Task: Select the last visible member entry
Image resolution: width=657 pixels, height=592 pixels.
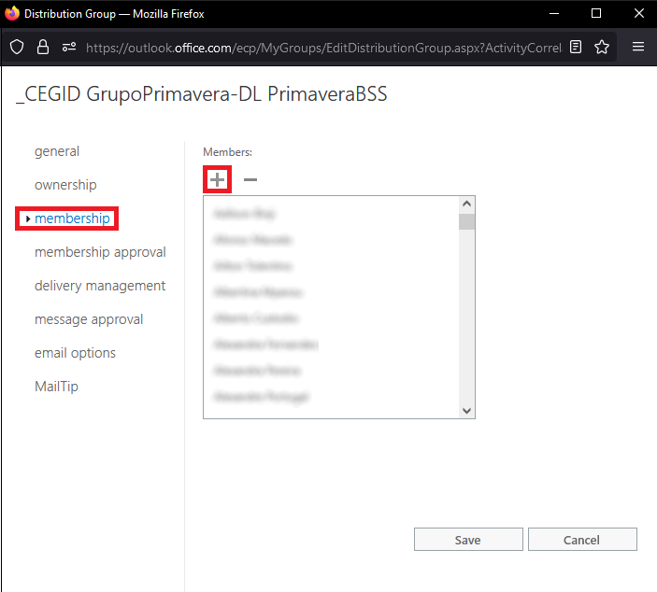Action: click(261, 397)
